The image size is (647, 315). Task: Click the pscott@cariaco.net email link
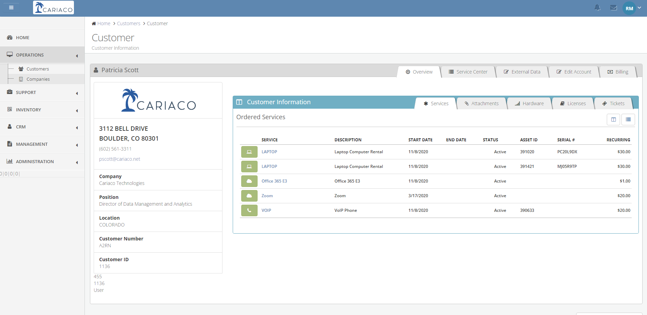pos(120,159)
